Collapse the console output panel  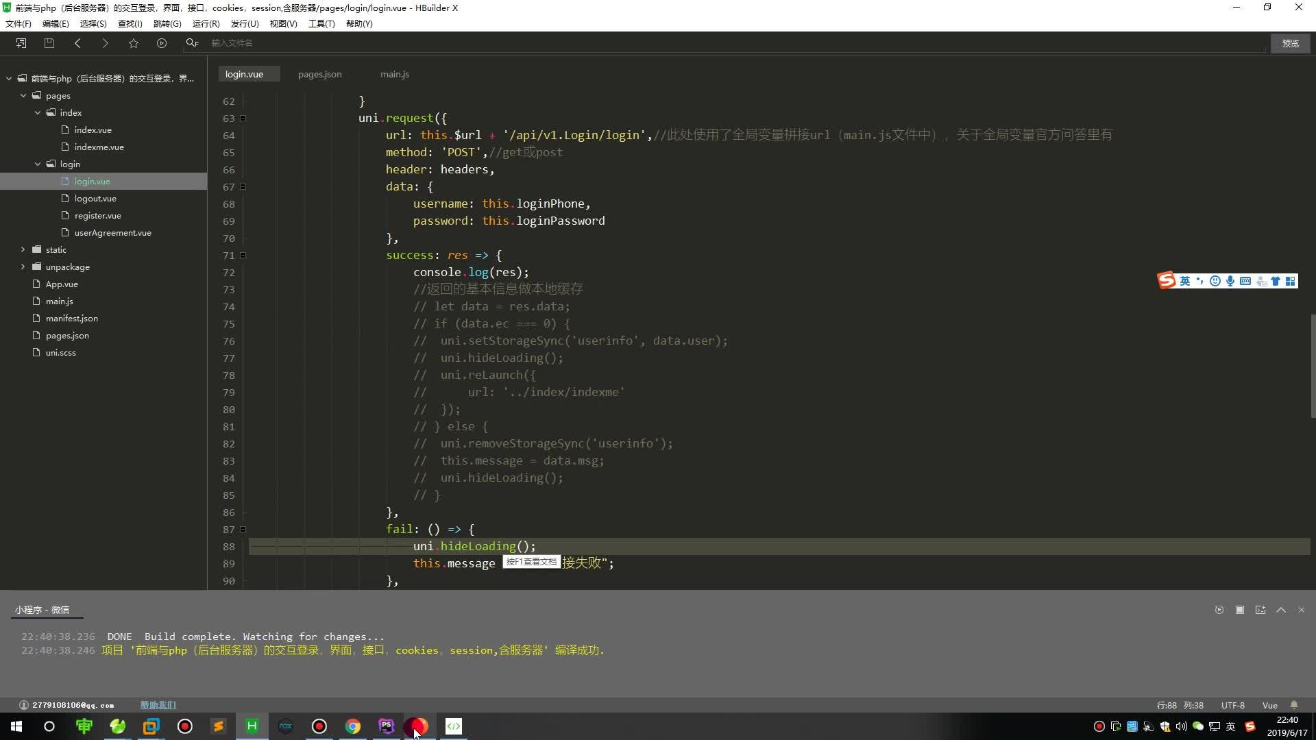[x=1281, y=610]
